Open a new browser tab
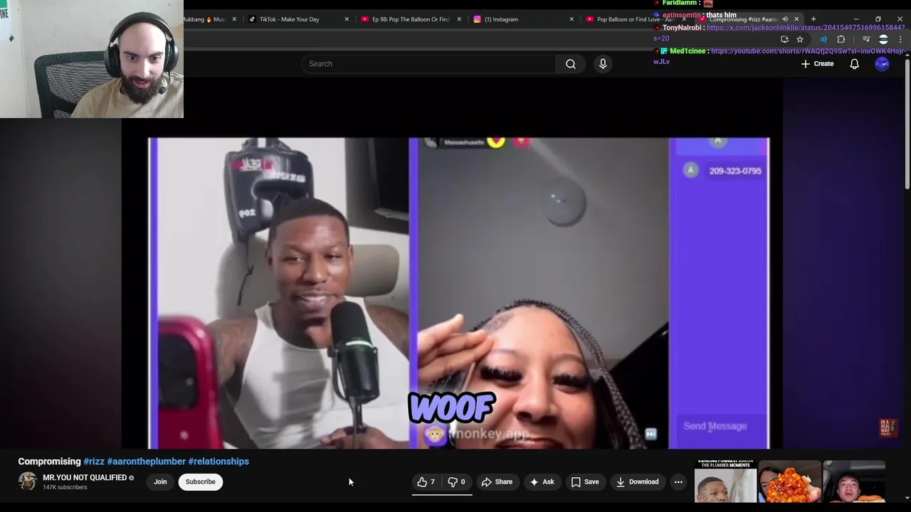Screen dimensions: 911x512 813,19
